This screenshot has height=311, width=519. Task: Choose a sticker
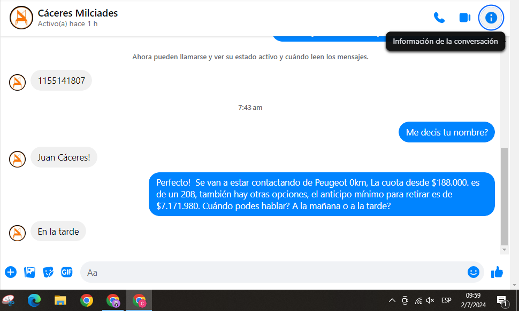pos(48,273)
